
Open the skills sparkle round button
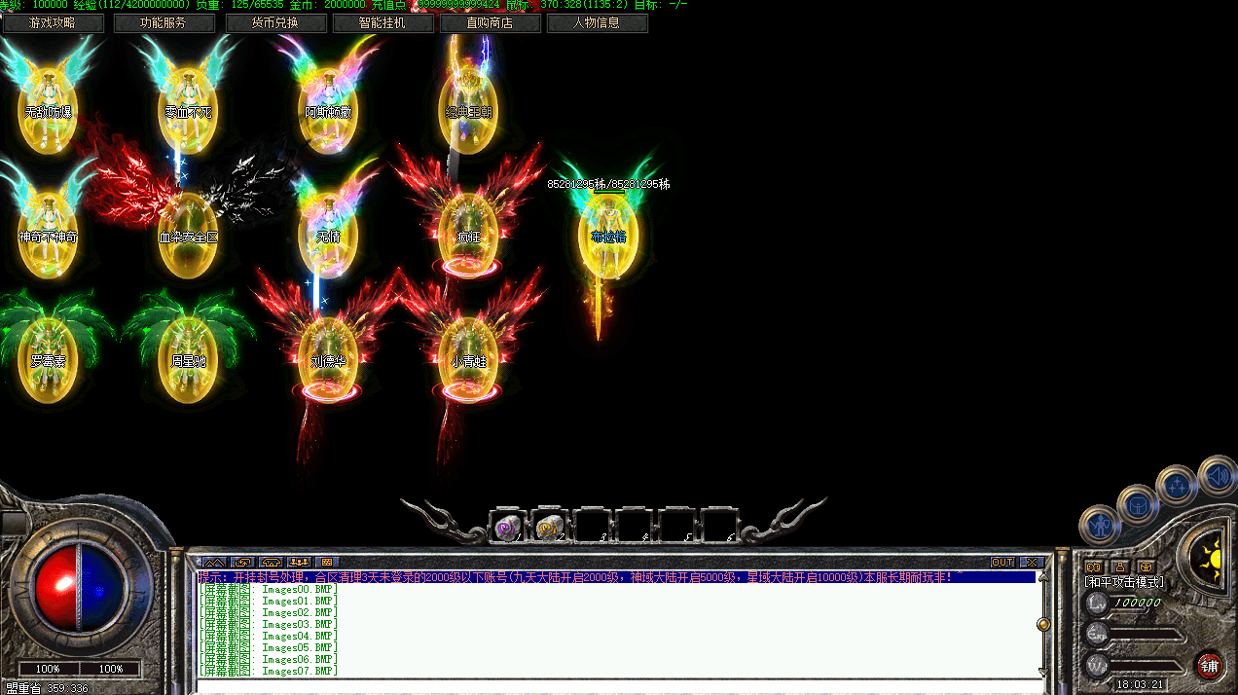point(1178,484)
